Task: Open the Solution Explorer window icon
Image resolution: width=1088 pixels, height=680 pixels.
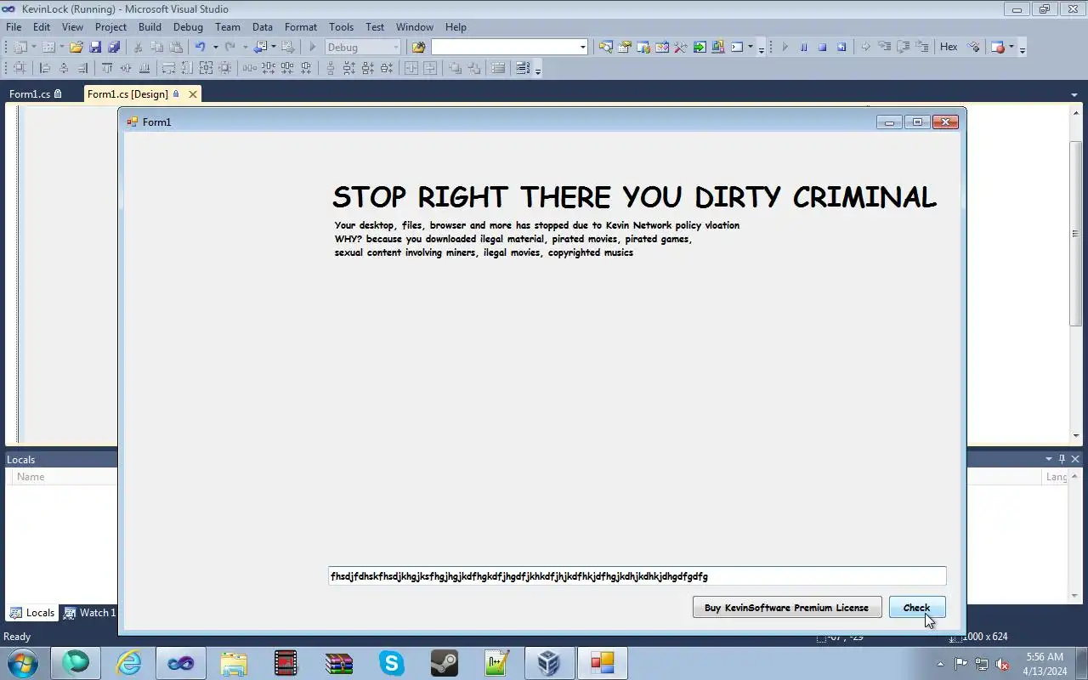Action: click(605, 47)
